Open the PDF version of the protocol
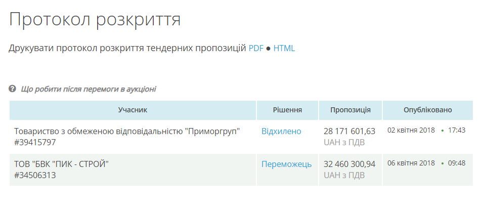484x210 pixels. click(256, 49)
